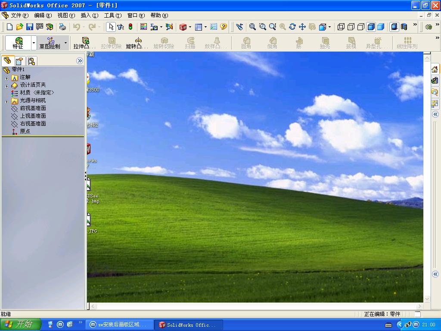Switch to sw安装后画板区域 taskbar window
The height and width of the screenshot is (331, 441).
pyautogui.click(x=119, y=325)
